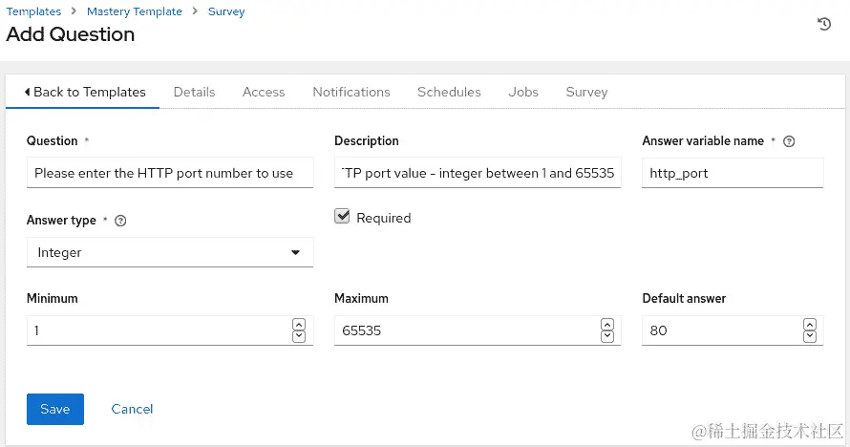Switch to the Notifications tab

click(351, 92)
